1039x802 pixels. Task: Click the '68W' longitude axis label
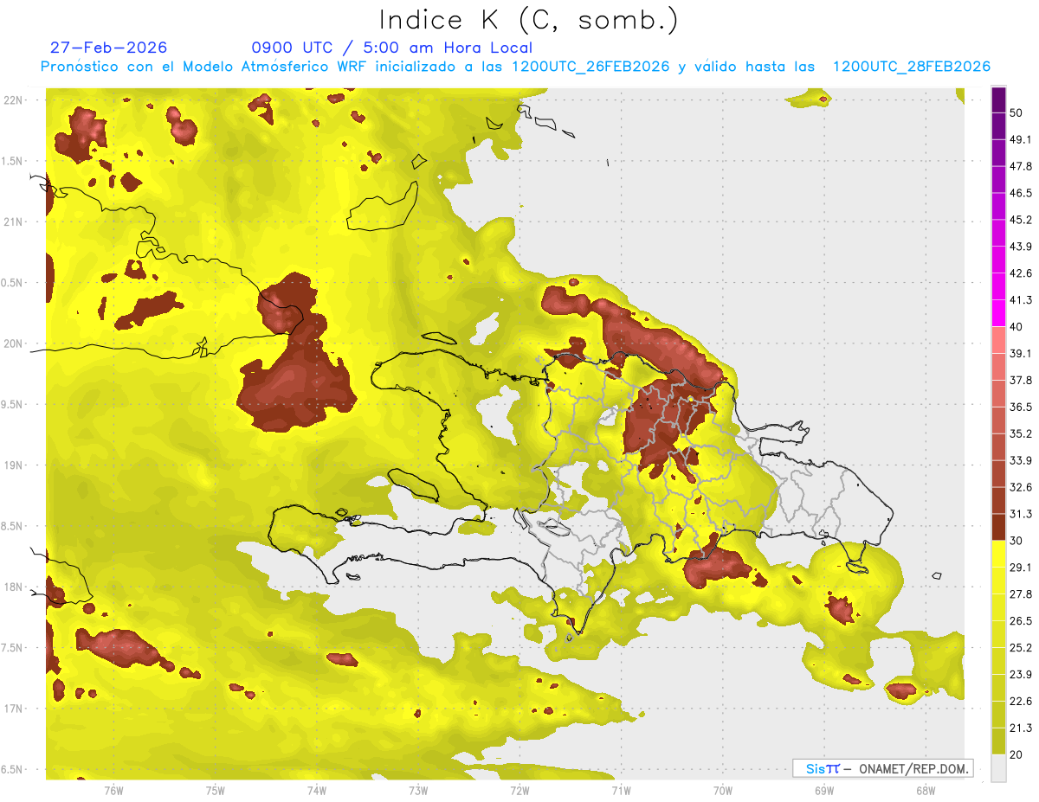tap(925, 790)
